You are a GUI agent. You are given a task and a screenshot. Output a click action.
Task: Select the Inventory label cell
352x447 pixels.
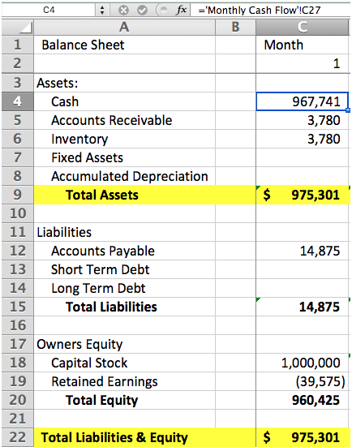tap(124, 139)
